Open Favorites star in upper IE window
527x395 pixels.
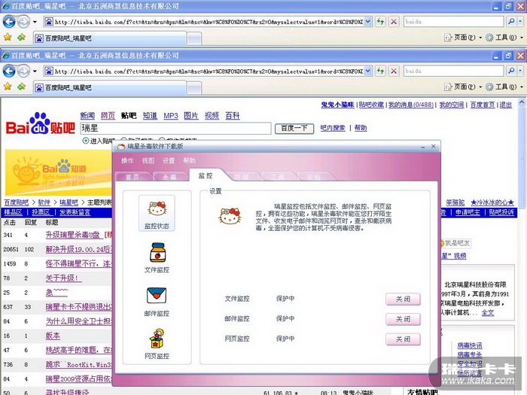tap(8, 38)
